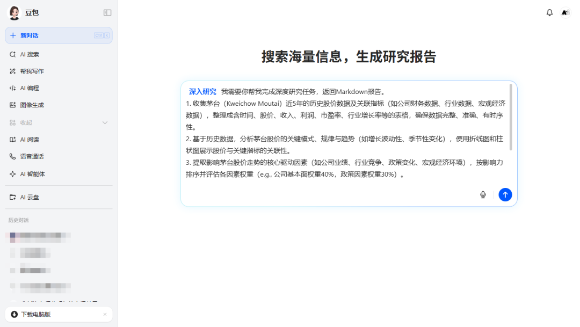Click the prompt box scrollbar

click(511, 117)
